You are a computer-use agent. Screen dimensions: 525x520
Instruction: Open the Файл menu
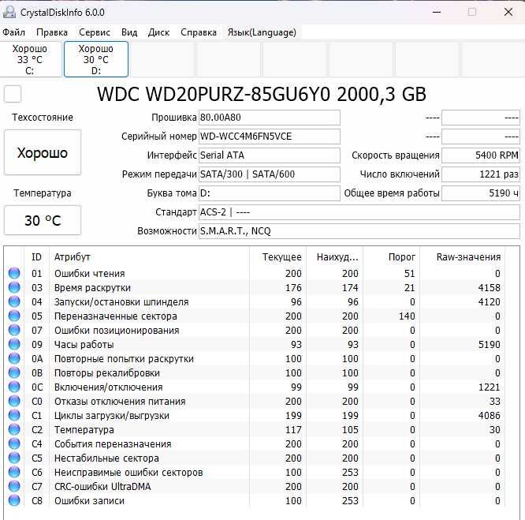coord(13,32)
